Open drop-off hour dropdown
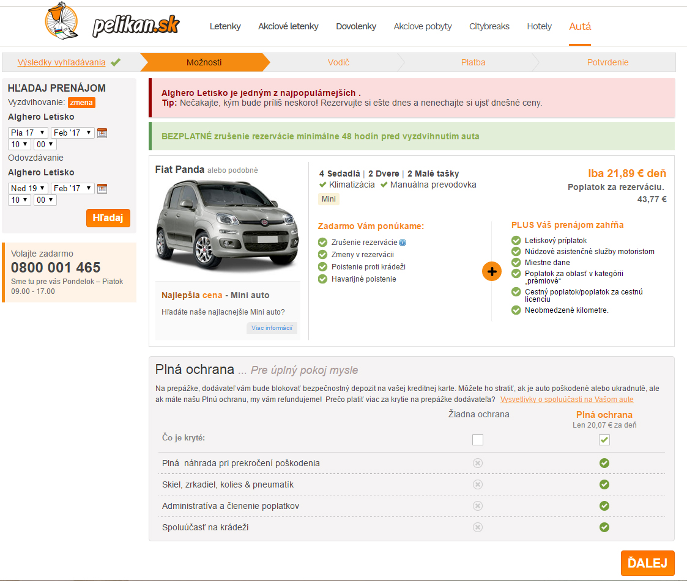 pyautogui.click(x=20, y=200)
